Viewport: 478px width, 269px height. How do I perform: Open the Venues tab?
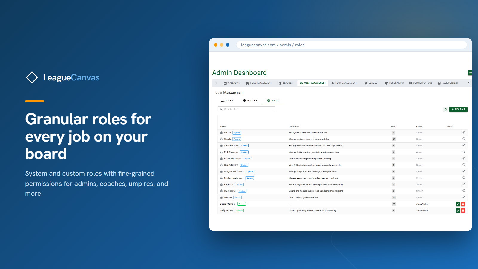click(371, 83)
